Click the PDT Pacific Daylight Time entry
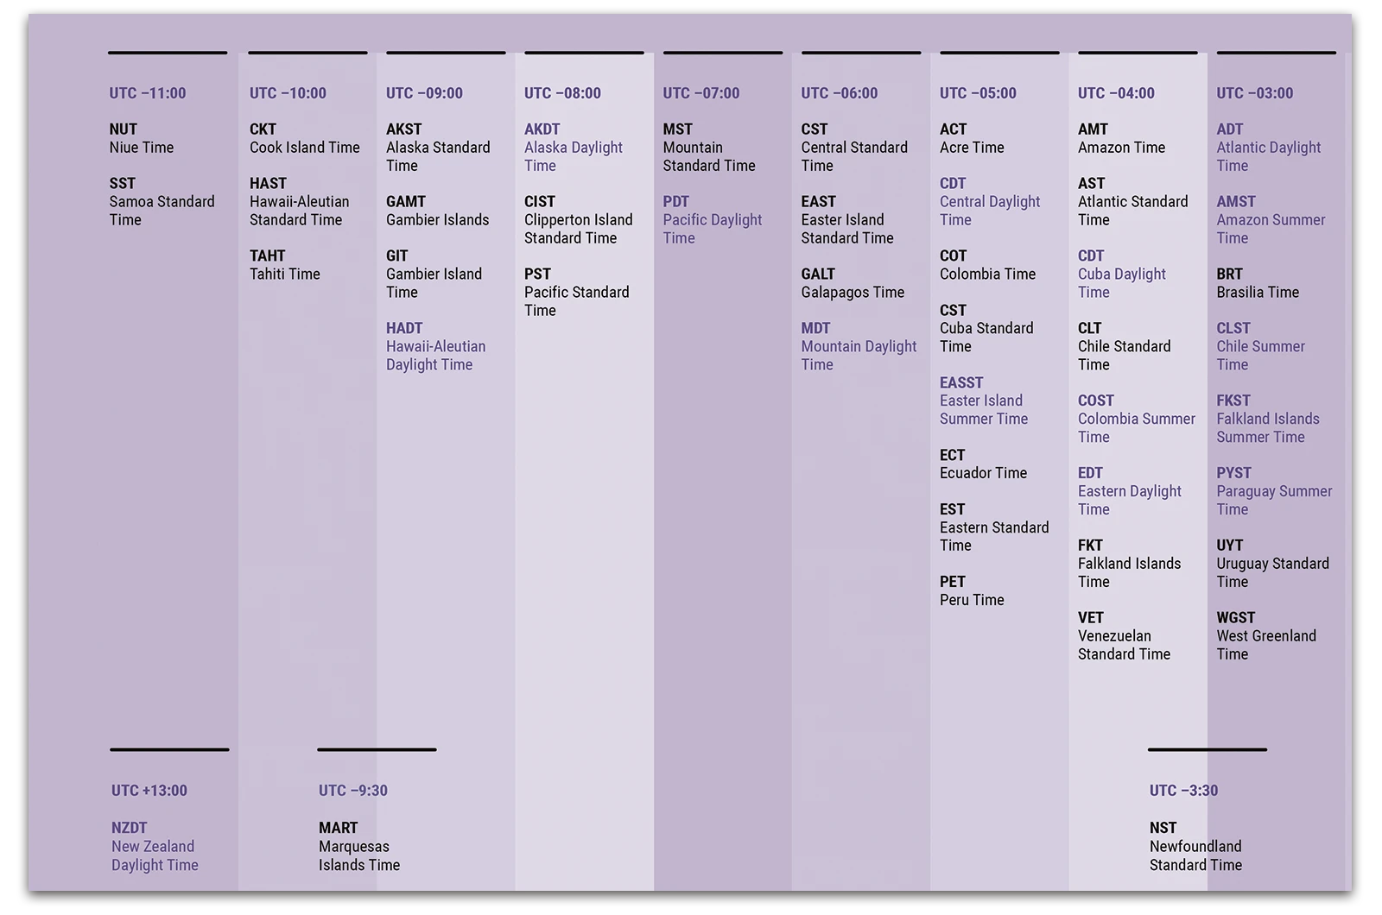1382x915 pixels. point(711,219)
